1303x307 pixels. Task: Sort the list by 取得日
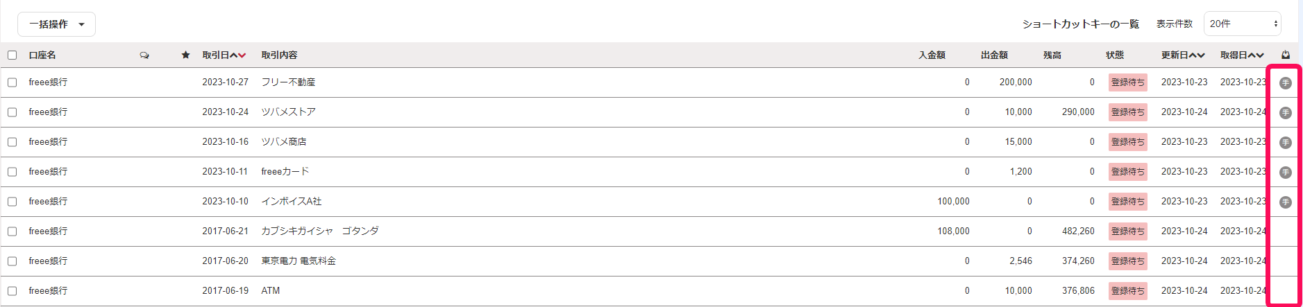click(x=1242, y=55)
